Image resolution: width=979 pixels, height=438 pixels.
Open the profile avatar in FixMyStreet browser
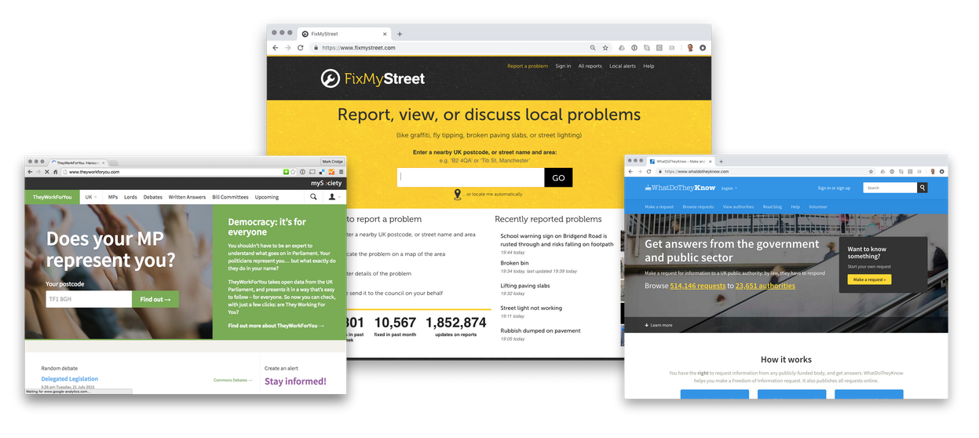[690, 48]
